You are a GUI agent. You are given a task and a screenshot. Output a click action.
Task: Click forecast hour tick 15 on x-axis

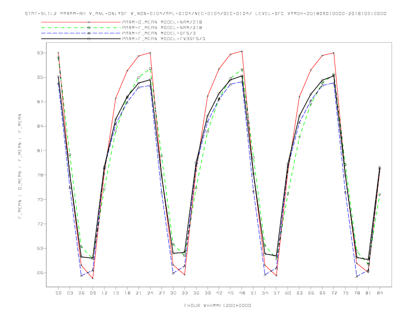[116, 293]
